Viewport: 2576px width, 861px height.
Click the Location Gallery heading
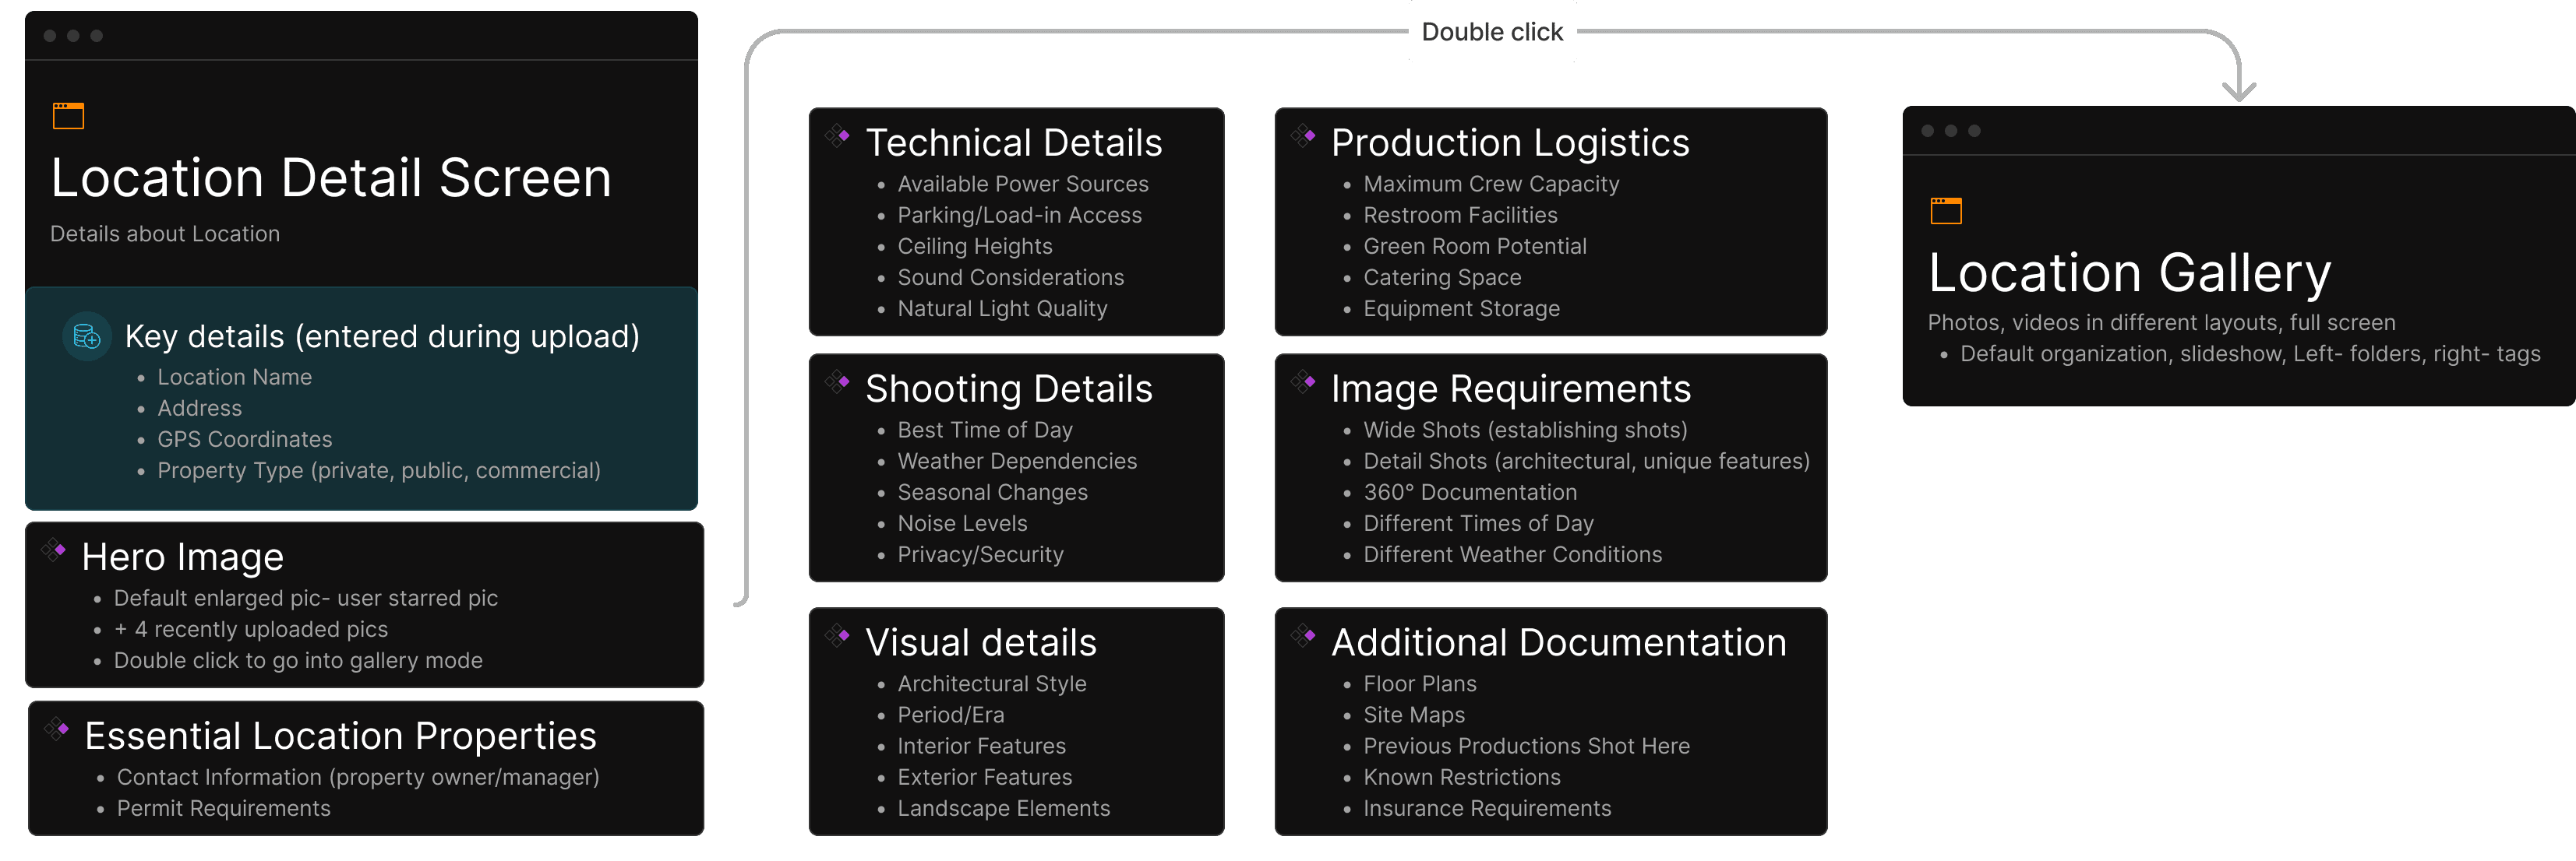2129,272
